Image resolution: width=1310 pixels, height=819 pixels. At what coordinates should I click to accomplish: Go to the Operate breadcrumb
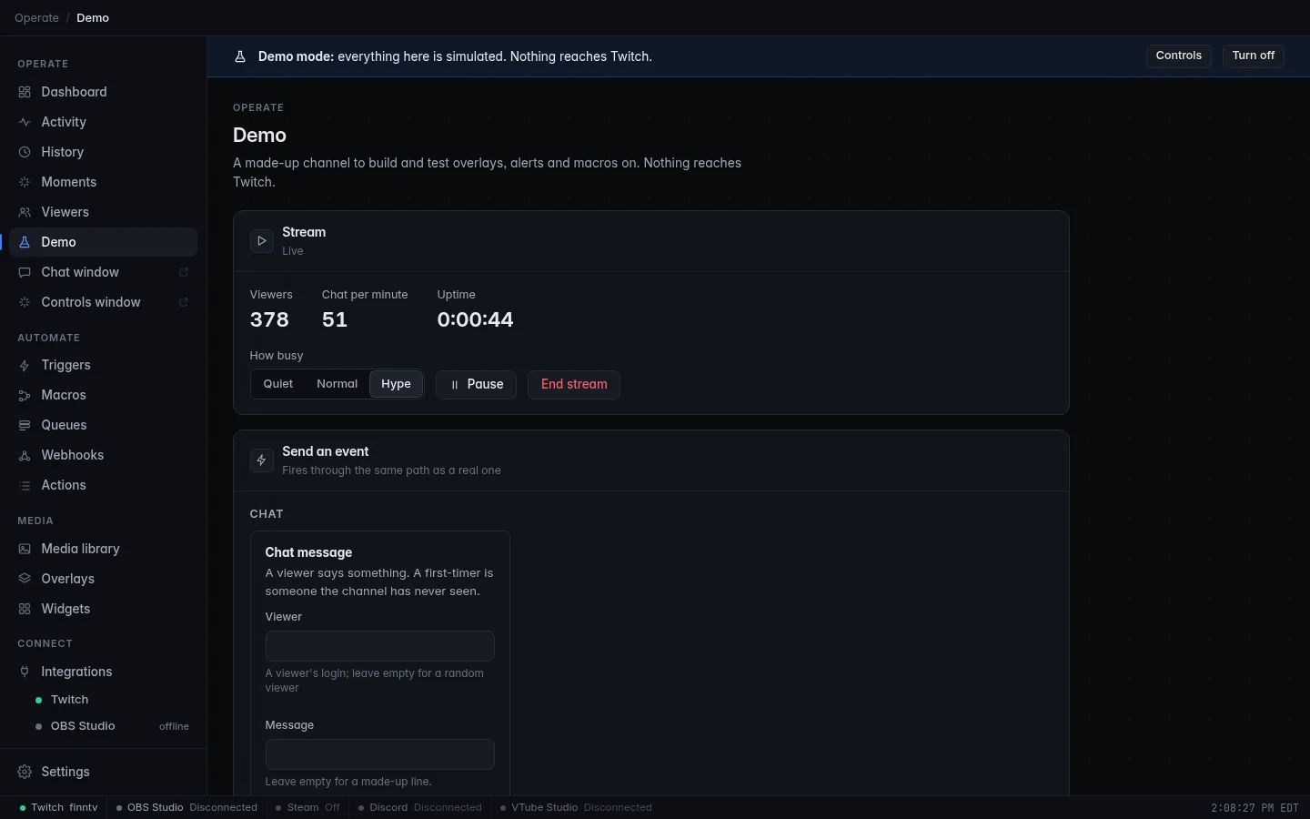[x=36, y=18]
